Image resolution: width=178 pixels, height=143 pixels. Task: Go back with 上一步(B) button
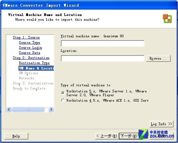(x=106, y=136)
